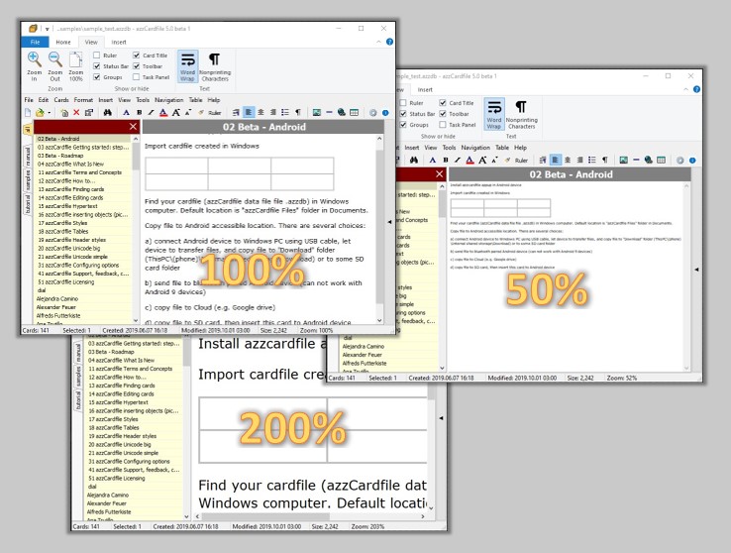Switch to the Insert ribbon tab in 100% window

(x=119, y=42)
